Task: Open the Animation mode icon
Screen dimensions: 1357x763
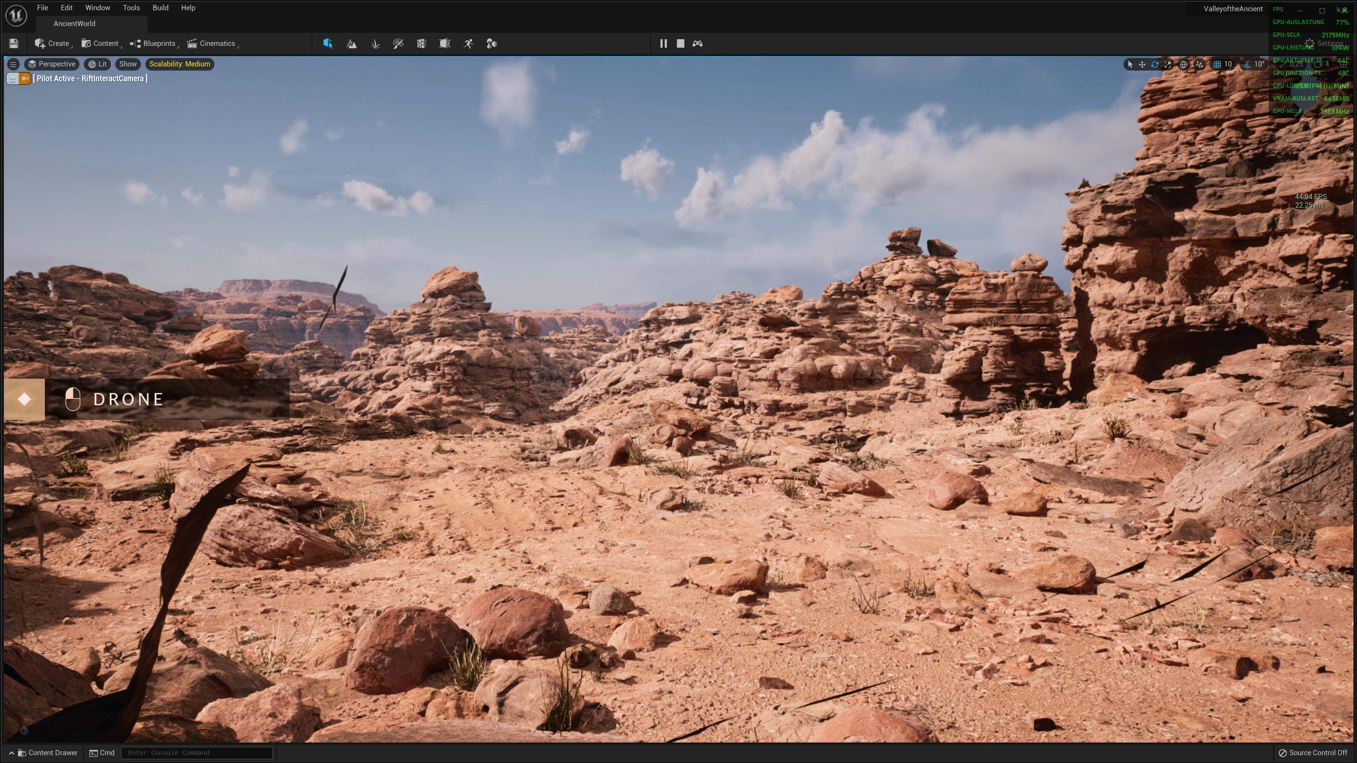Action: tap(468, 44)
